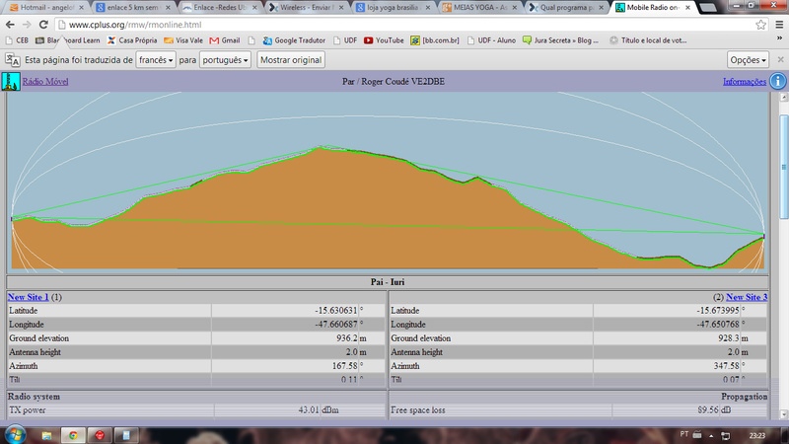Open the Visa Vale bookmark

coord(183,40)
